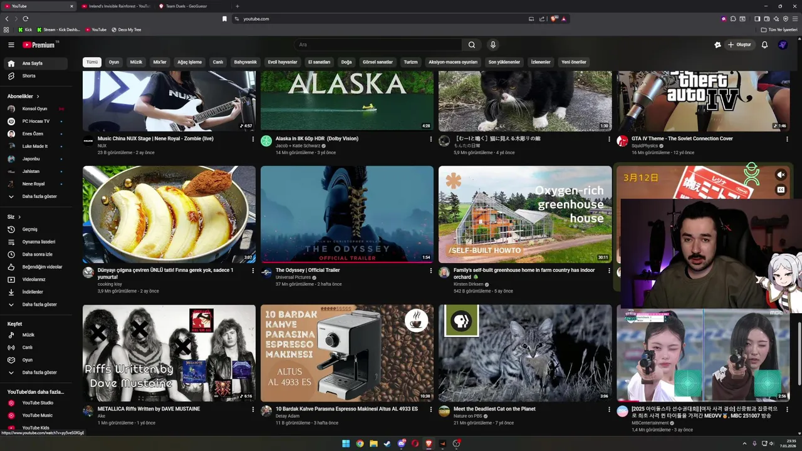Image resolution: width=802 pixels, height=451 pixels.
Task: Open Konsol Oyun subscription channel
Action: click(37, 108)
